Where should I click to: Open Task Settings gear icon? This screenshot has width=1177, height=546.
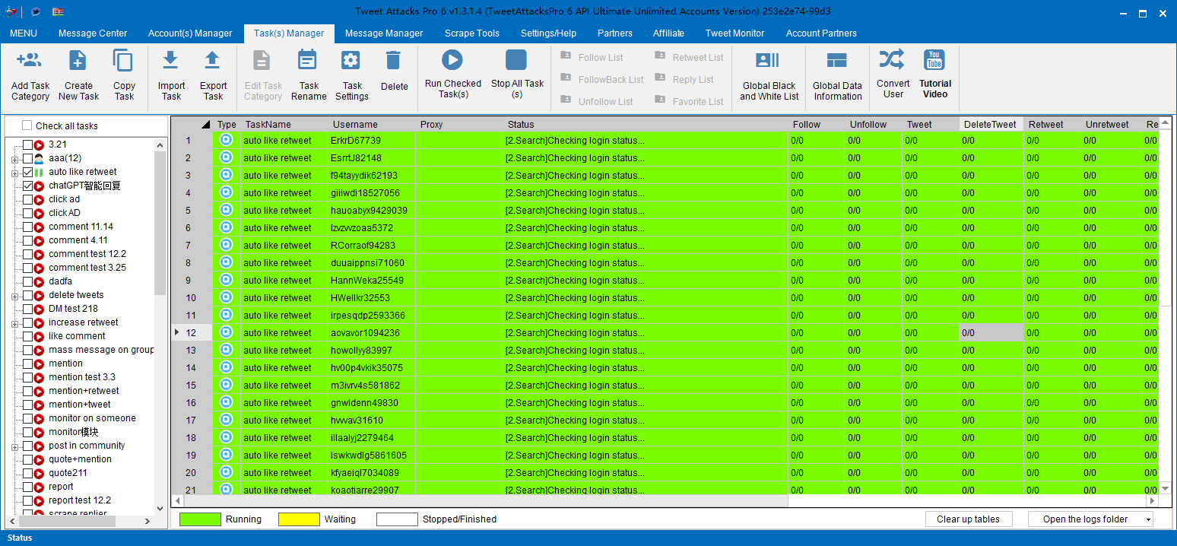[351, 61]
